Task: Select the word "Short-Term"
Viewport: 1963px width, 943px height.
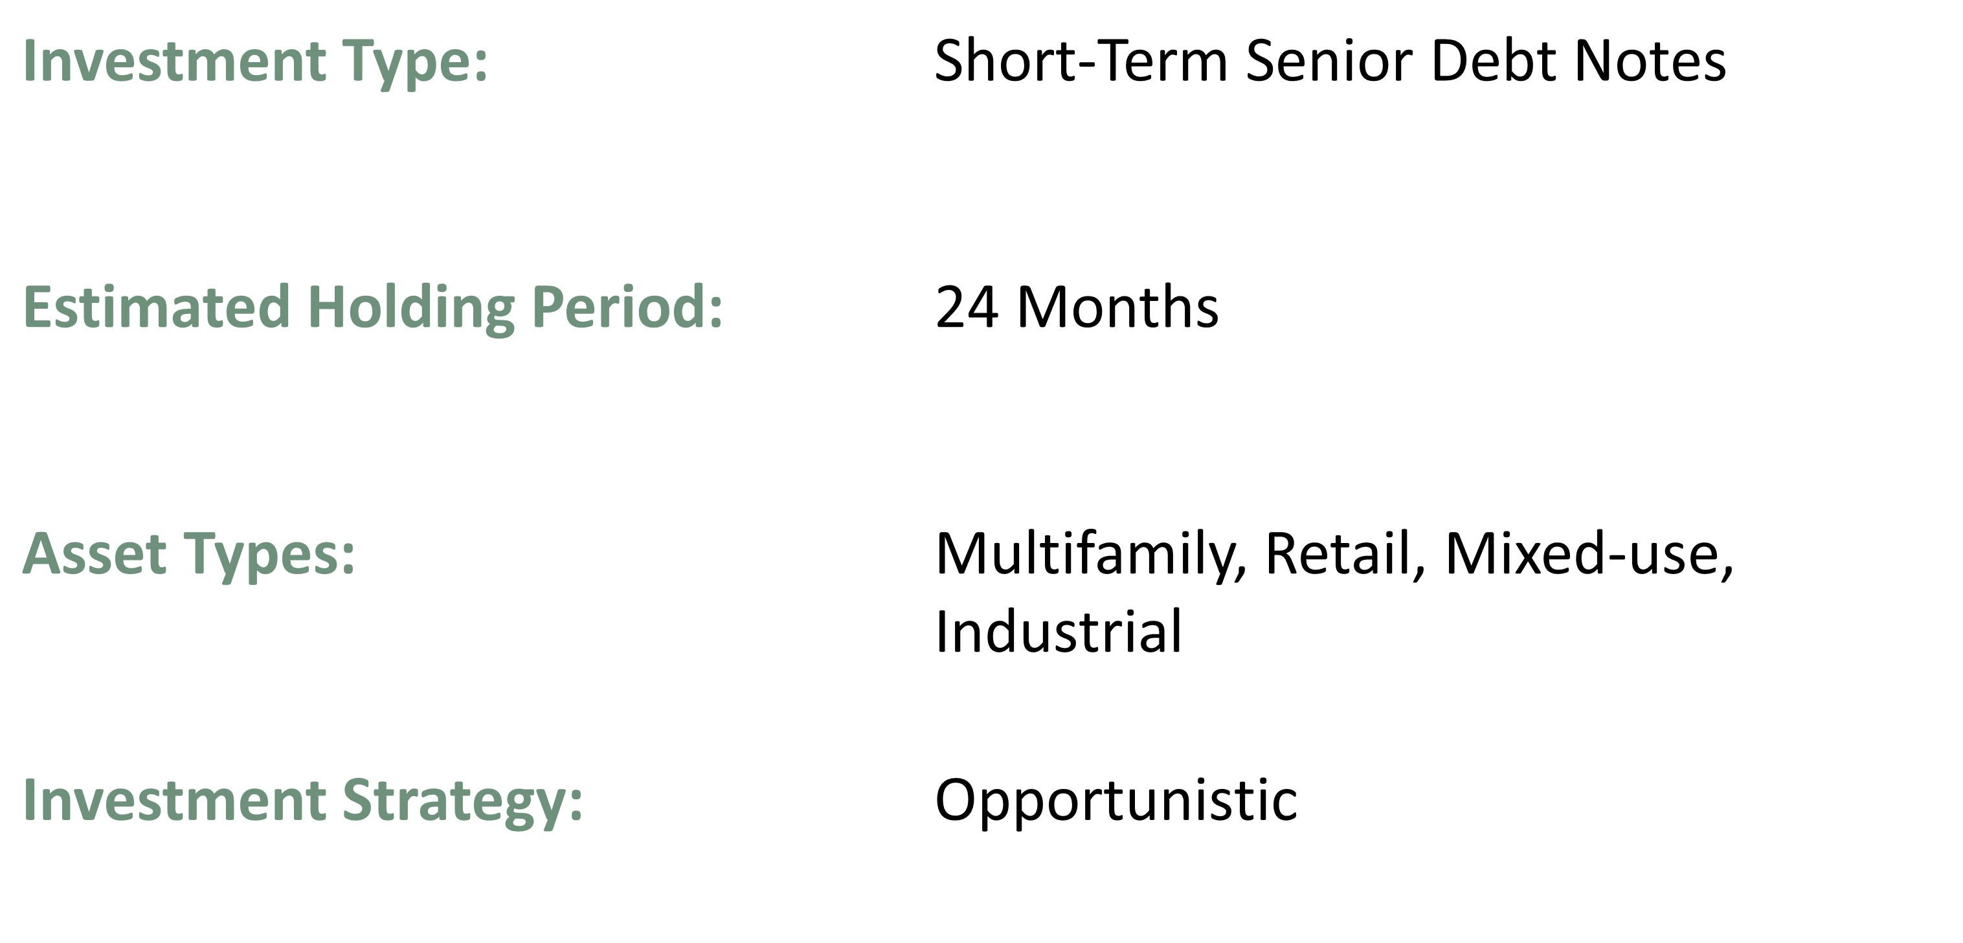Action: pos(1081,61)
